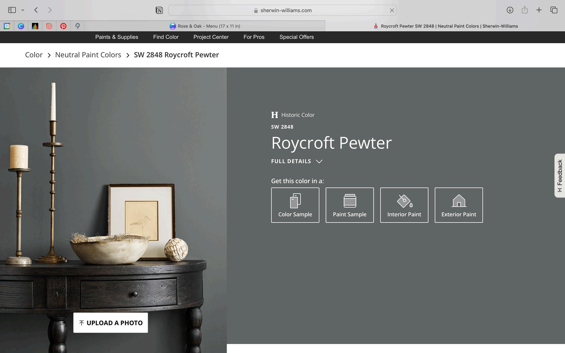Open the Safari downloads icon
The image size is (565, 353).
[510, 10]
